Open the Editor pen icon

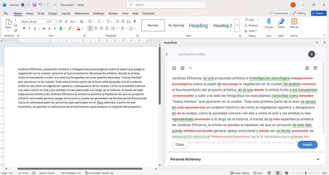tap(281, 22)
